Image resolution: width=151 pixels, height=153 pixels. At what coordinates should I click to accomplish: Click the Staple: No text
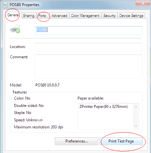point(23,113)
